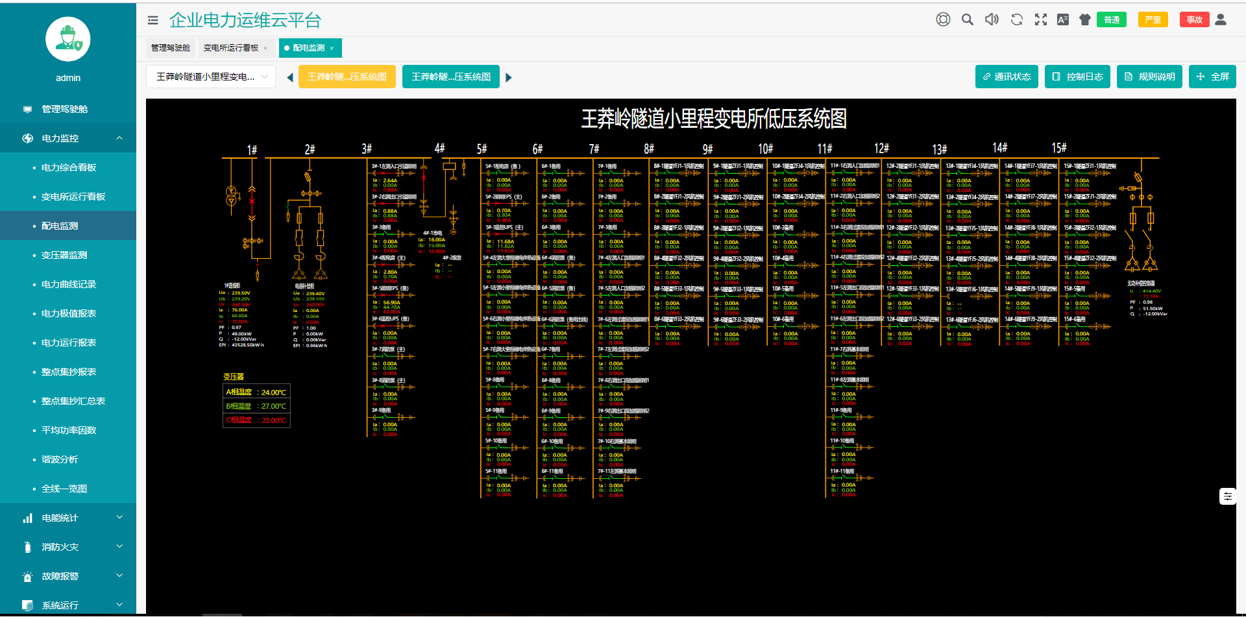Click the 企业电力运维云平台 platform title

pos(245,20)
